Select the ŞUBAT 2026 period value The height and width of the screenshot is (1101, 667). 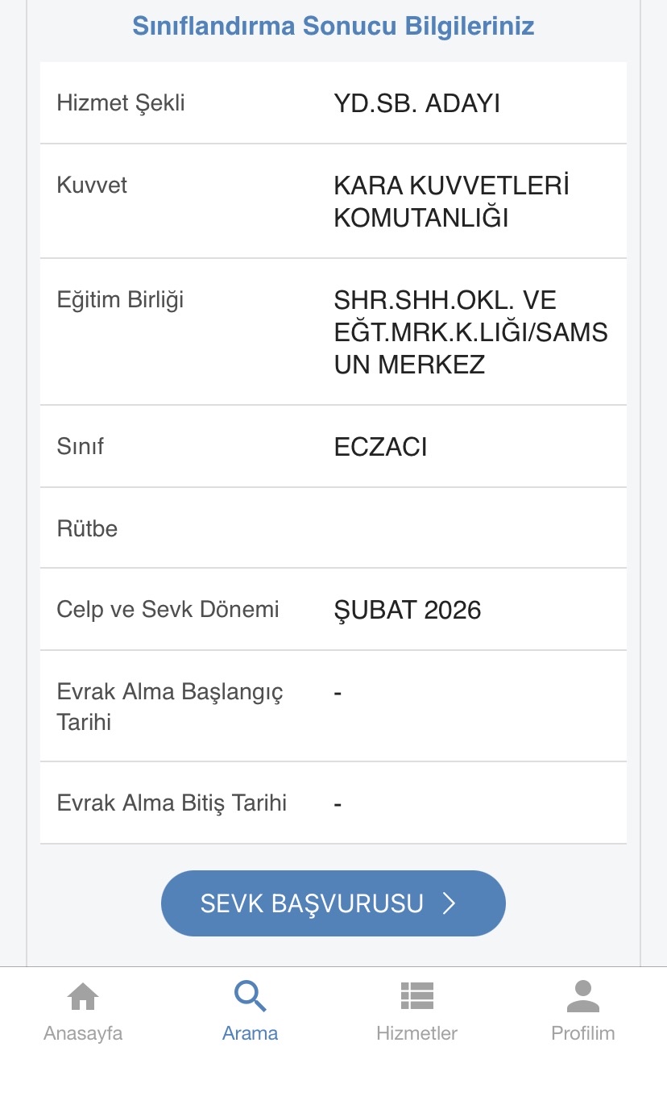click(408, 611)
